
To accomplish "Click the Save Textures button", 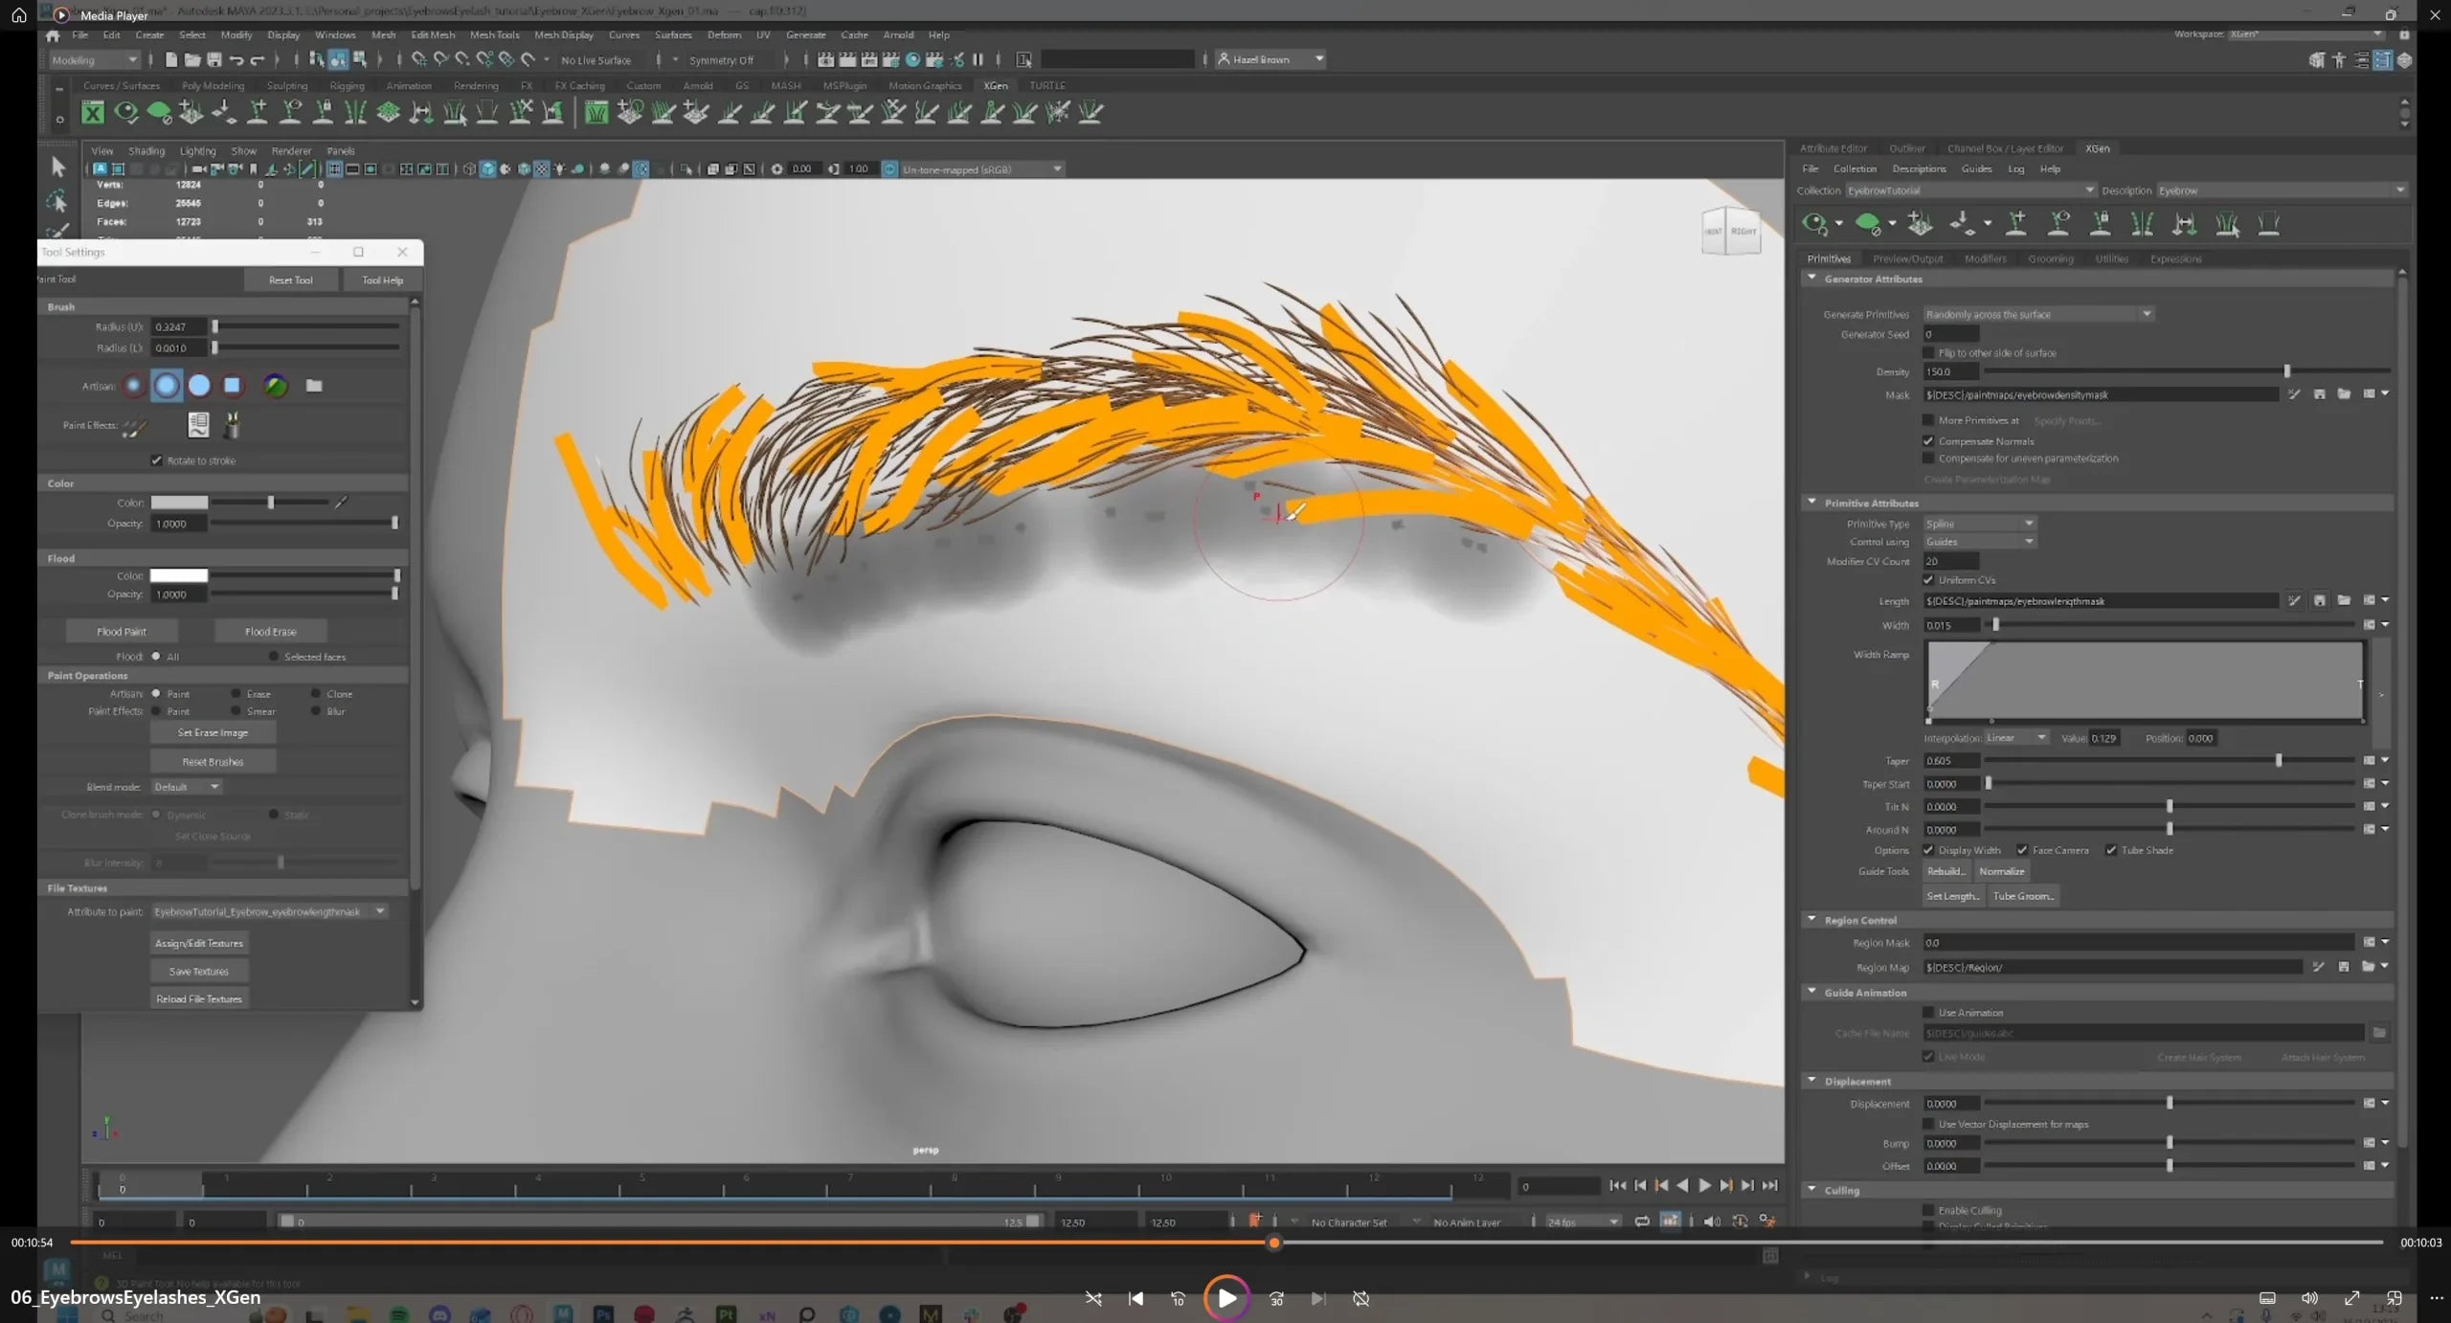I will click(x=199, y=972).
